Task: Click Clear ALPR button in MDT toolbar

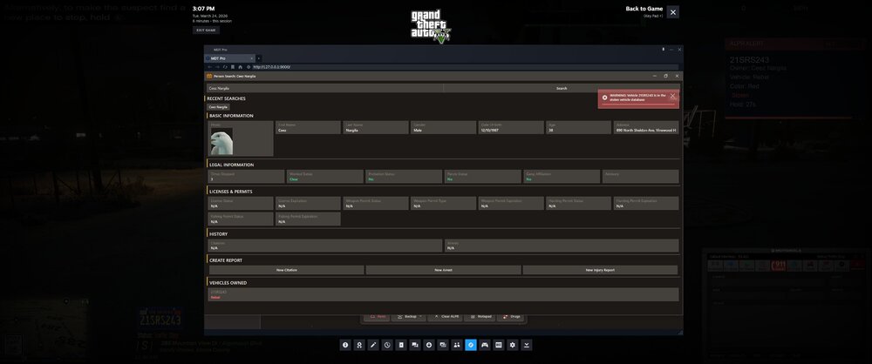Action: click(445, 317)
